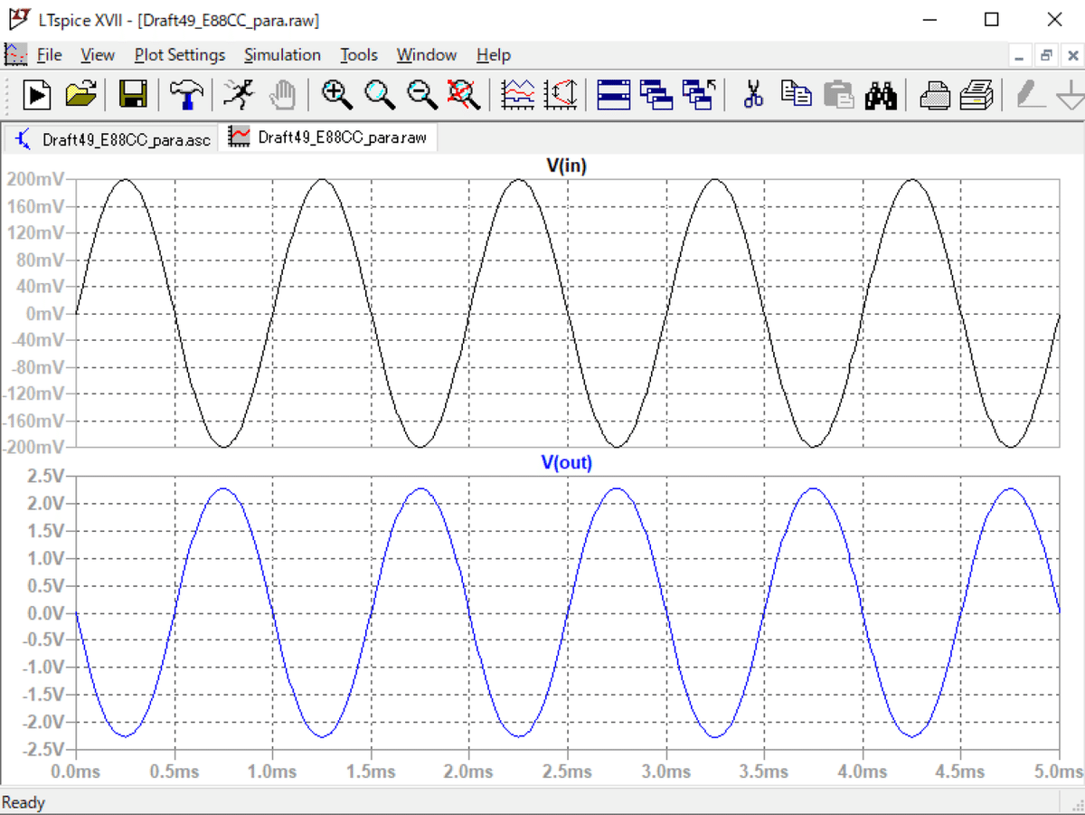Minimize the LTspice main window
The width and height of the screenshot is (1085, 815).
coord(929,19)
